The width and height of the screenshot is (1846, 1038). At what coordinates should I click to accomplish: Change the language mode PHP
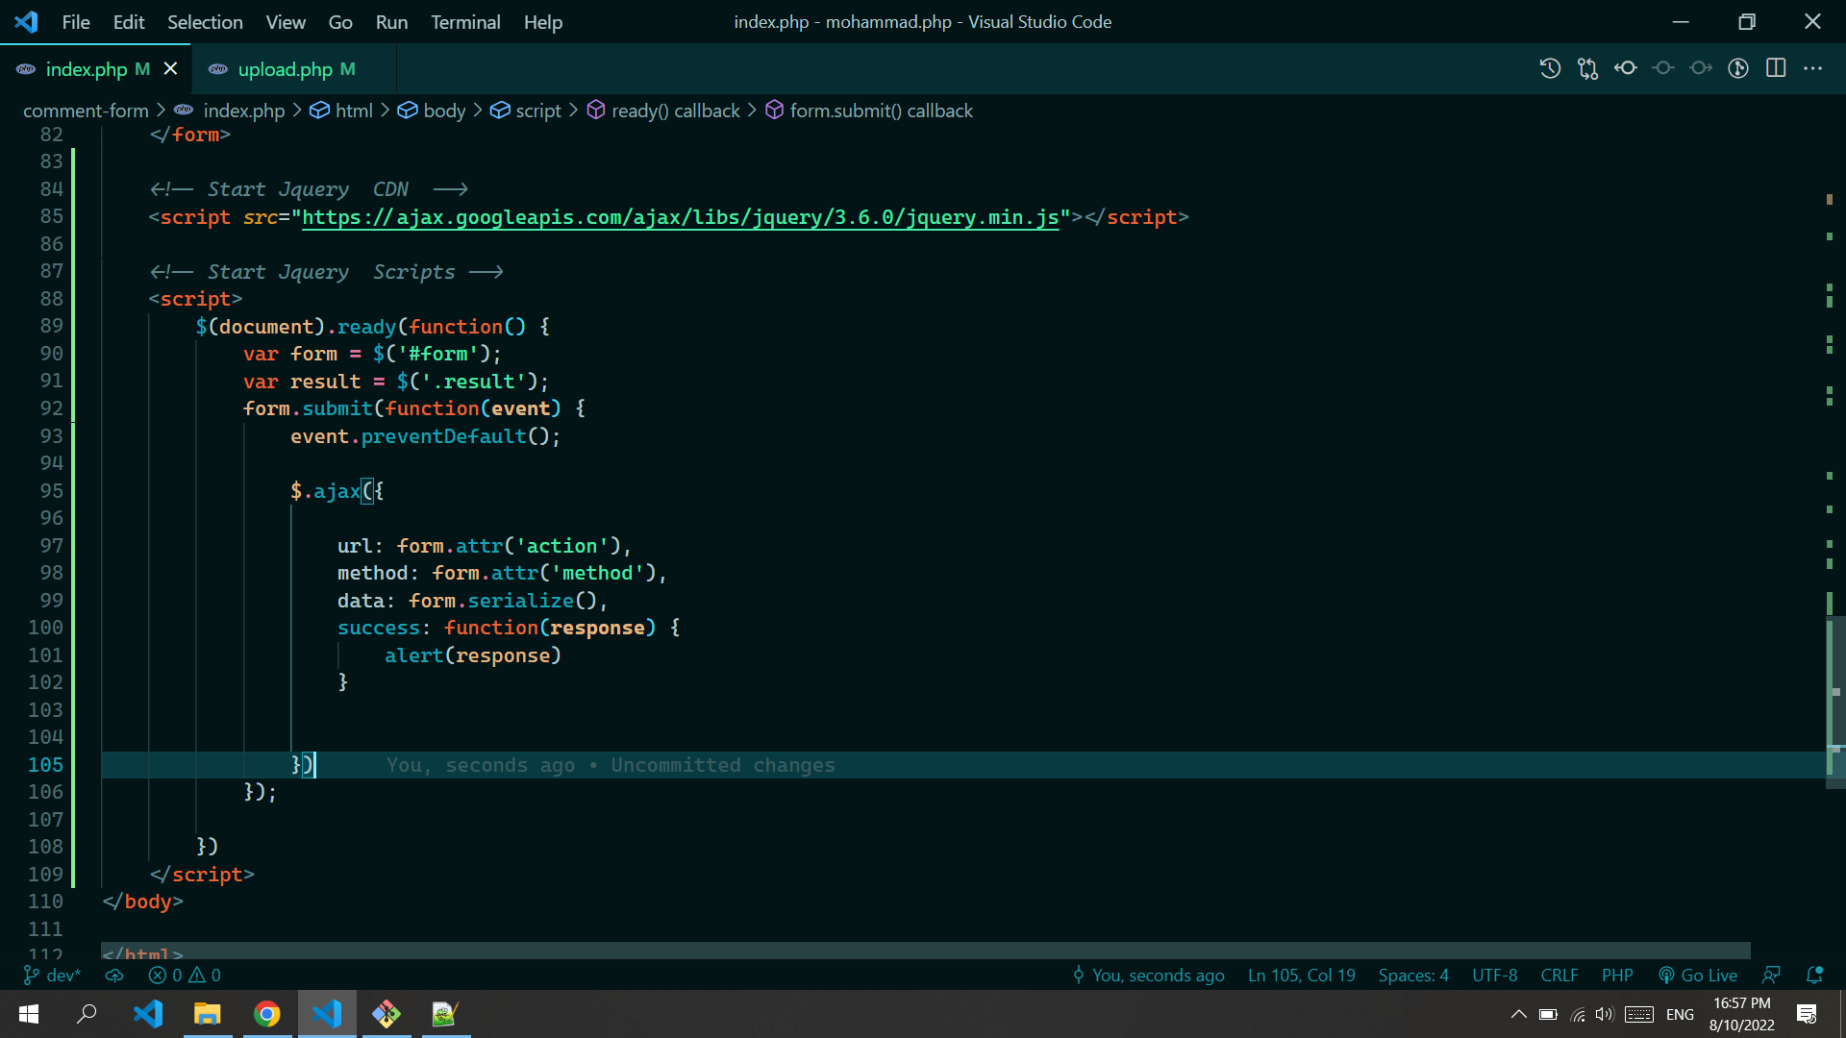point(1617,975)
